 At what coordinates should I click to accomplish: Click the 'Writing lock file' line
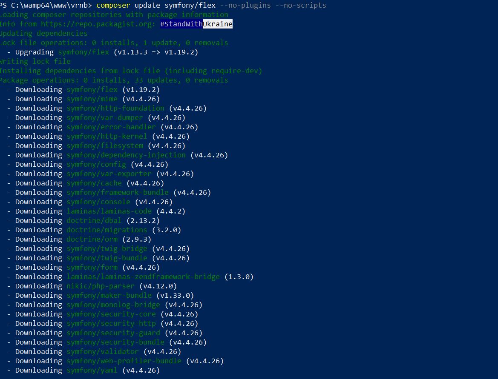click(35, 62)
